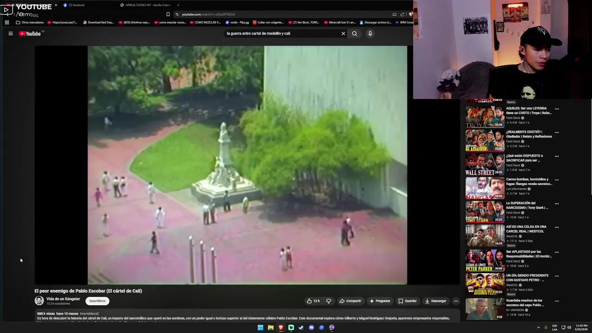Run search with the magnifier button
The width and height of the screenshot is (592, 333).
pos(354,33)
